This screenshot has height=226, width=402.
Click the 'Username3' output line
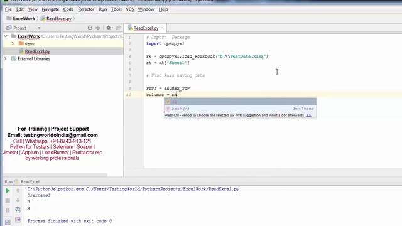(x=39, y=195)
